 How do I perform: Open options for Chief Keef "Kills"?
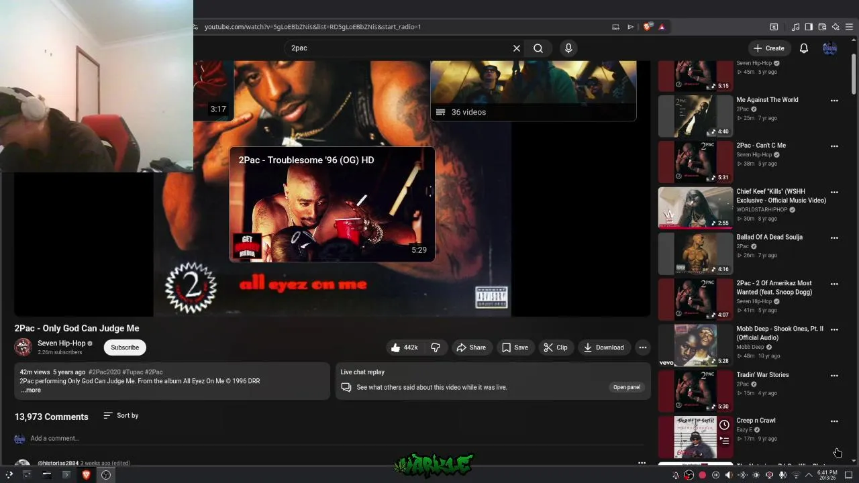834,193
